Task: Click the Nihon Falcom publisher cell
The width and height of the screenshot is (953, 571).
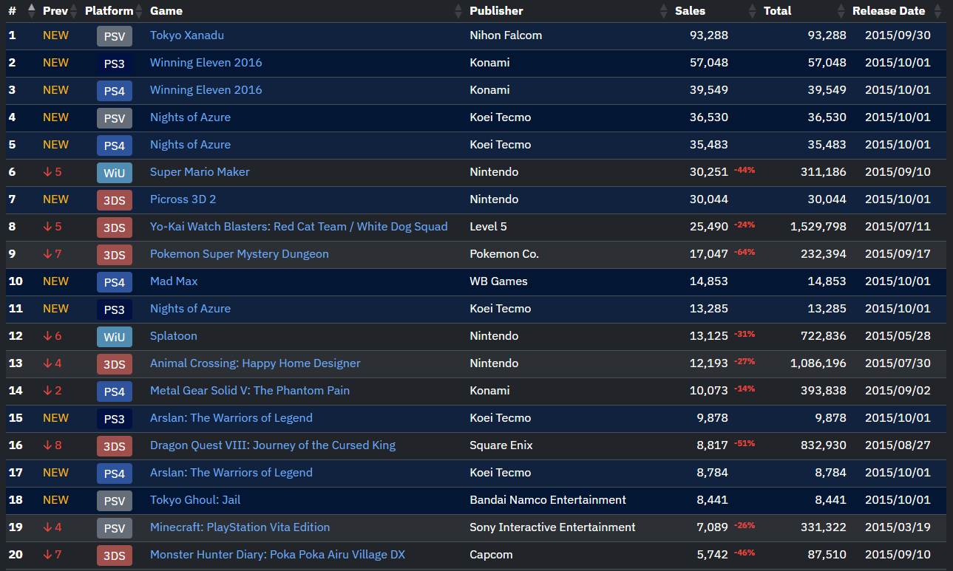Action: [x=507, y=35]
